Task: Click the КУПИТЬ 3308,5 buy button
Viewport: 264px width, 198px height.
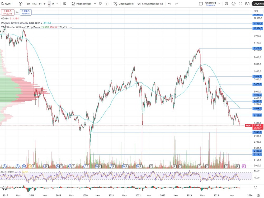Action: (26, 12)
